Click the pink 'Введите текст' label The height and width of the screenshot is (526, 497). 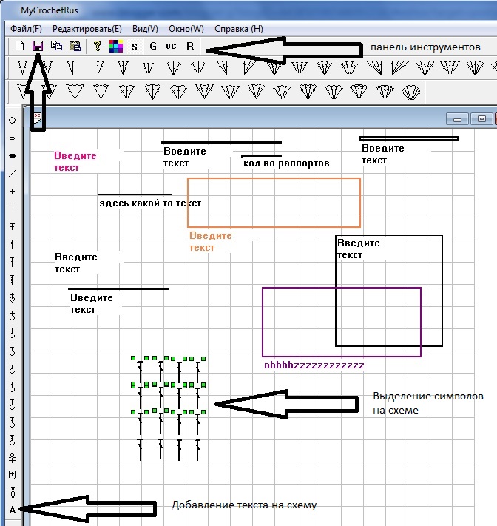pyautogui.click(x=75, y=161)
